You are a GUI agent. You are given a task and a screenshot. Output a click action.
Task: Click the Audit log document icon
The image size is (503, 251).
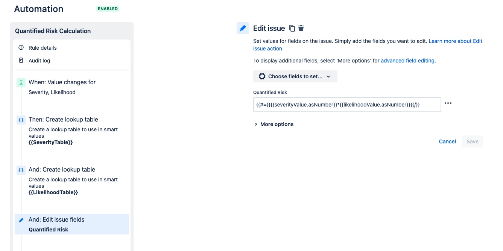[21, 60]
